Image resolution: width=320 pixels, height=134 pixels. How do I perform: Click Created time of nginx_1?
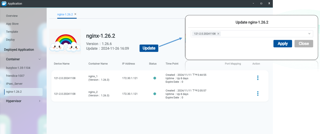pos(186,75)
